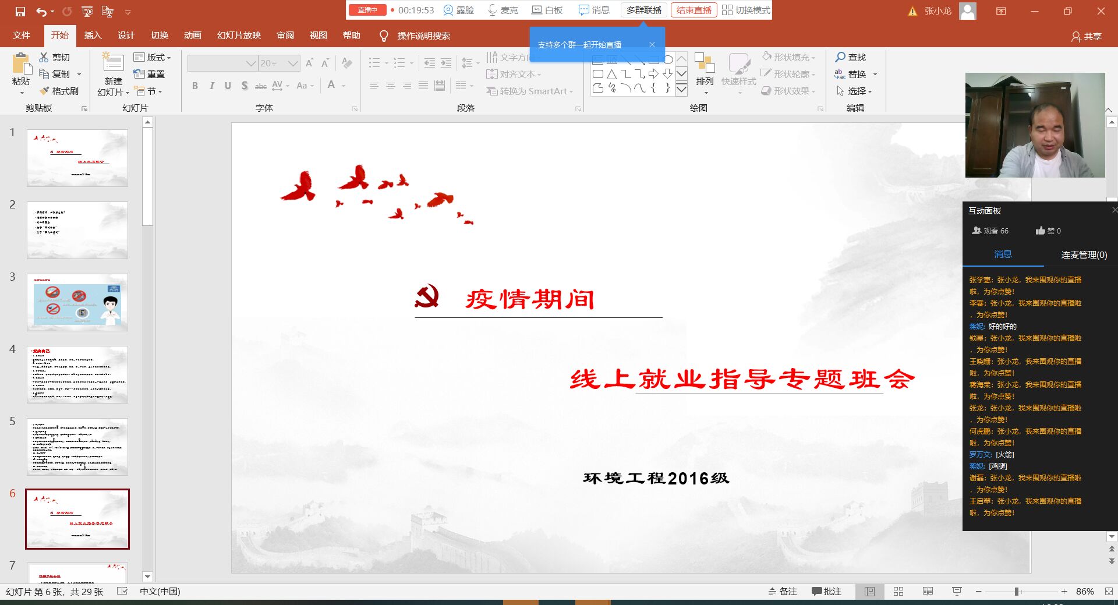Click the 结束直播 end broadcast button
1118x605 pixels.
pyautogui.click(x=694, y=10)
